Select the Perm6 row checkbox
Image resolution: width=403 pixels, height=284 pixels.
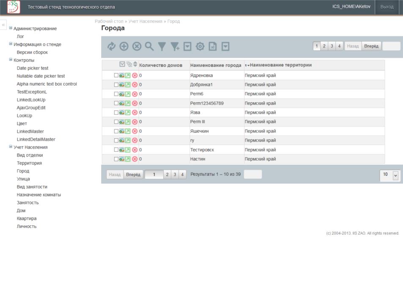click(x=116, y=94)
